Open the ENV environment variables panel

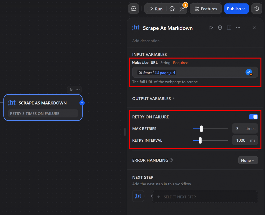(x=134, y=9)
